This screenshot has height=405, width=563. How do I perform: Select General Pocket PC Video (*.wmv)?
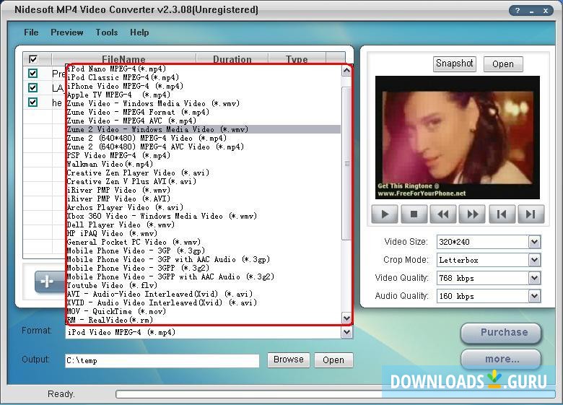pyautogui.click(x=204, y=242)
